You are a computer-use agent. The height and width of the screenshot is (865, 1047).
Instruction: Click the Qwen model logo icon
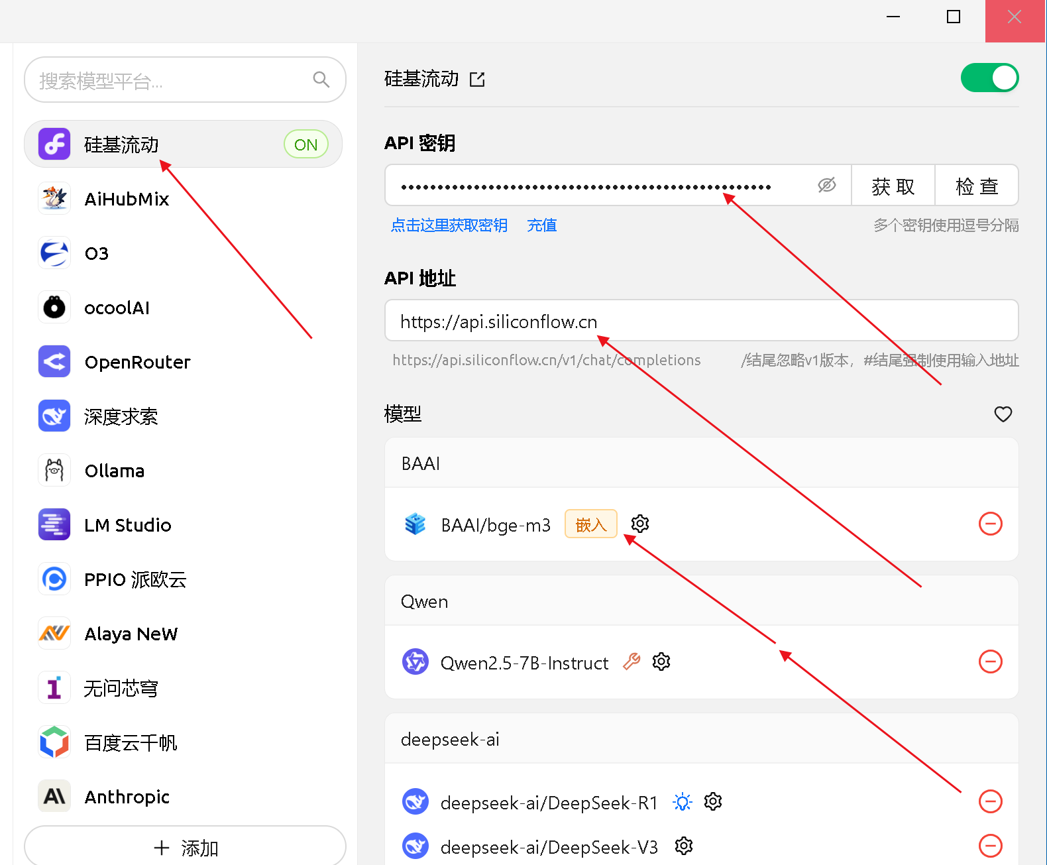click(x=415, y=662)
